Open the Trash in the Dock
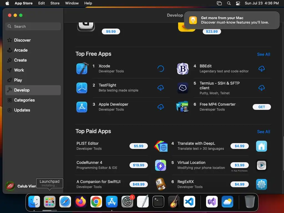The image size is (284, 213). (x=250, y=202)
